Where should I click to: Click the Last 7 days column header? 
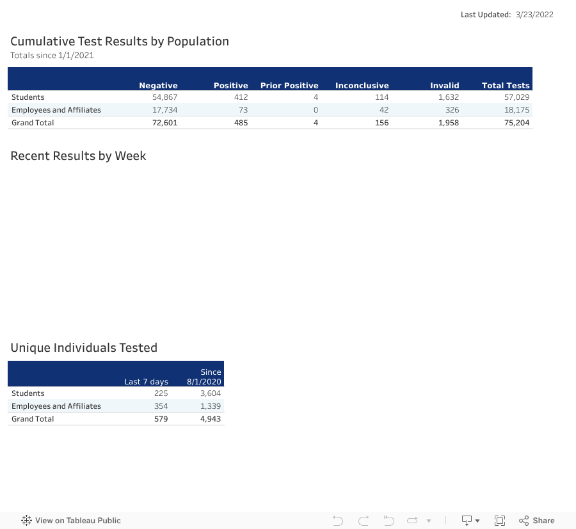click(146, 382)
